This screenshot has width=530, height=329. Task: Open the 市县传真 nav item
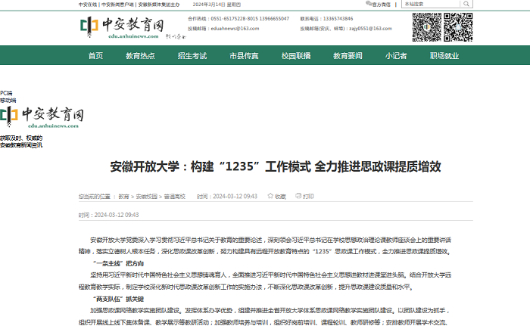pyautogui.click(x=244, y=56)
